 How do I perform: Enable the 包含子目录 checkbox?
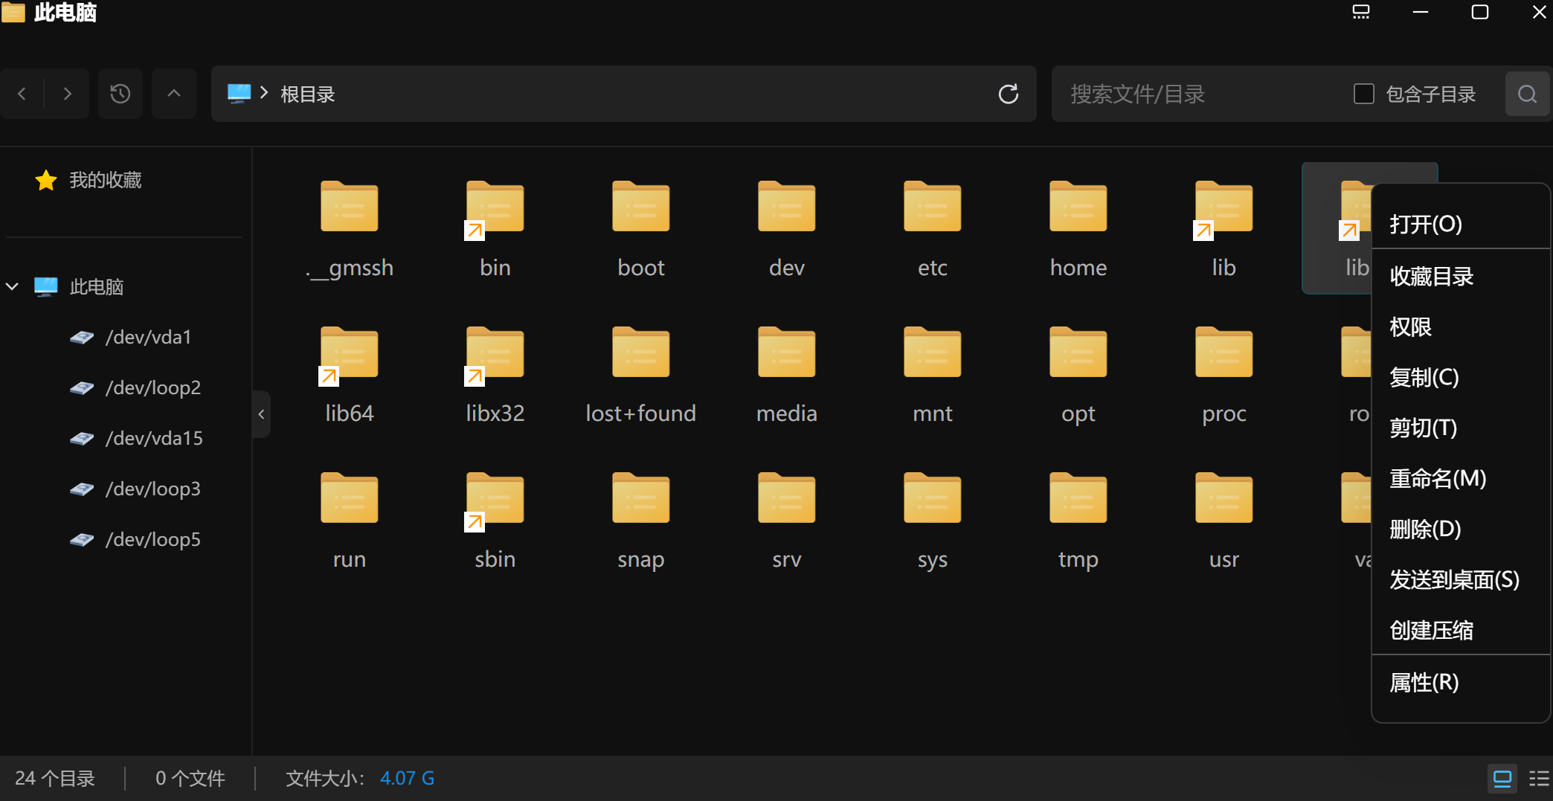pyautogui.click(x=1363, y=94)
